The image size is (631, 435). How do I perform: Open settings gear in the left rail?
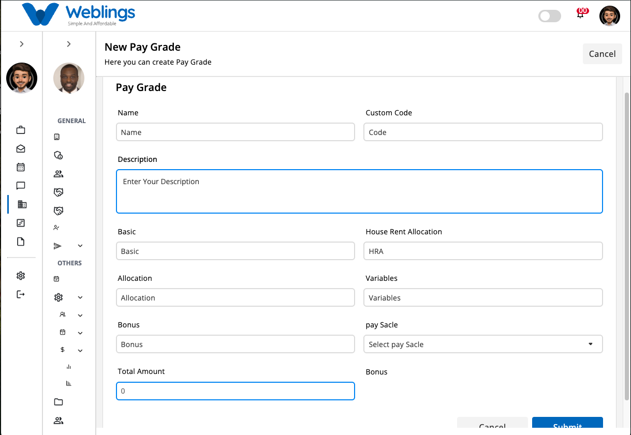pyautogui.click(x=21, y=276)
